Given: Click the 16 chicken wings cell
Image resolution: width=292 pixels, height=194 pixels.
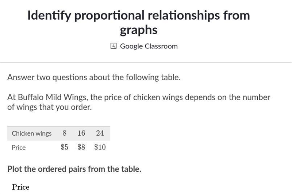Looking at the screenshot, I should coord(81,133).
